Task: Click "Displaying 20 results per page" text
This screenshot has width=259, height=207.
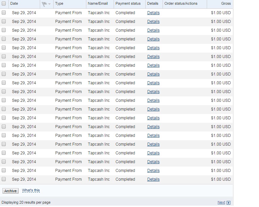Action: 26,202
